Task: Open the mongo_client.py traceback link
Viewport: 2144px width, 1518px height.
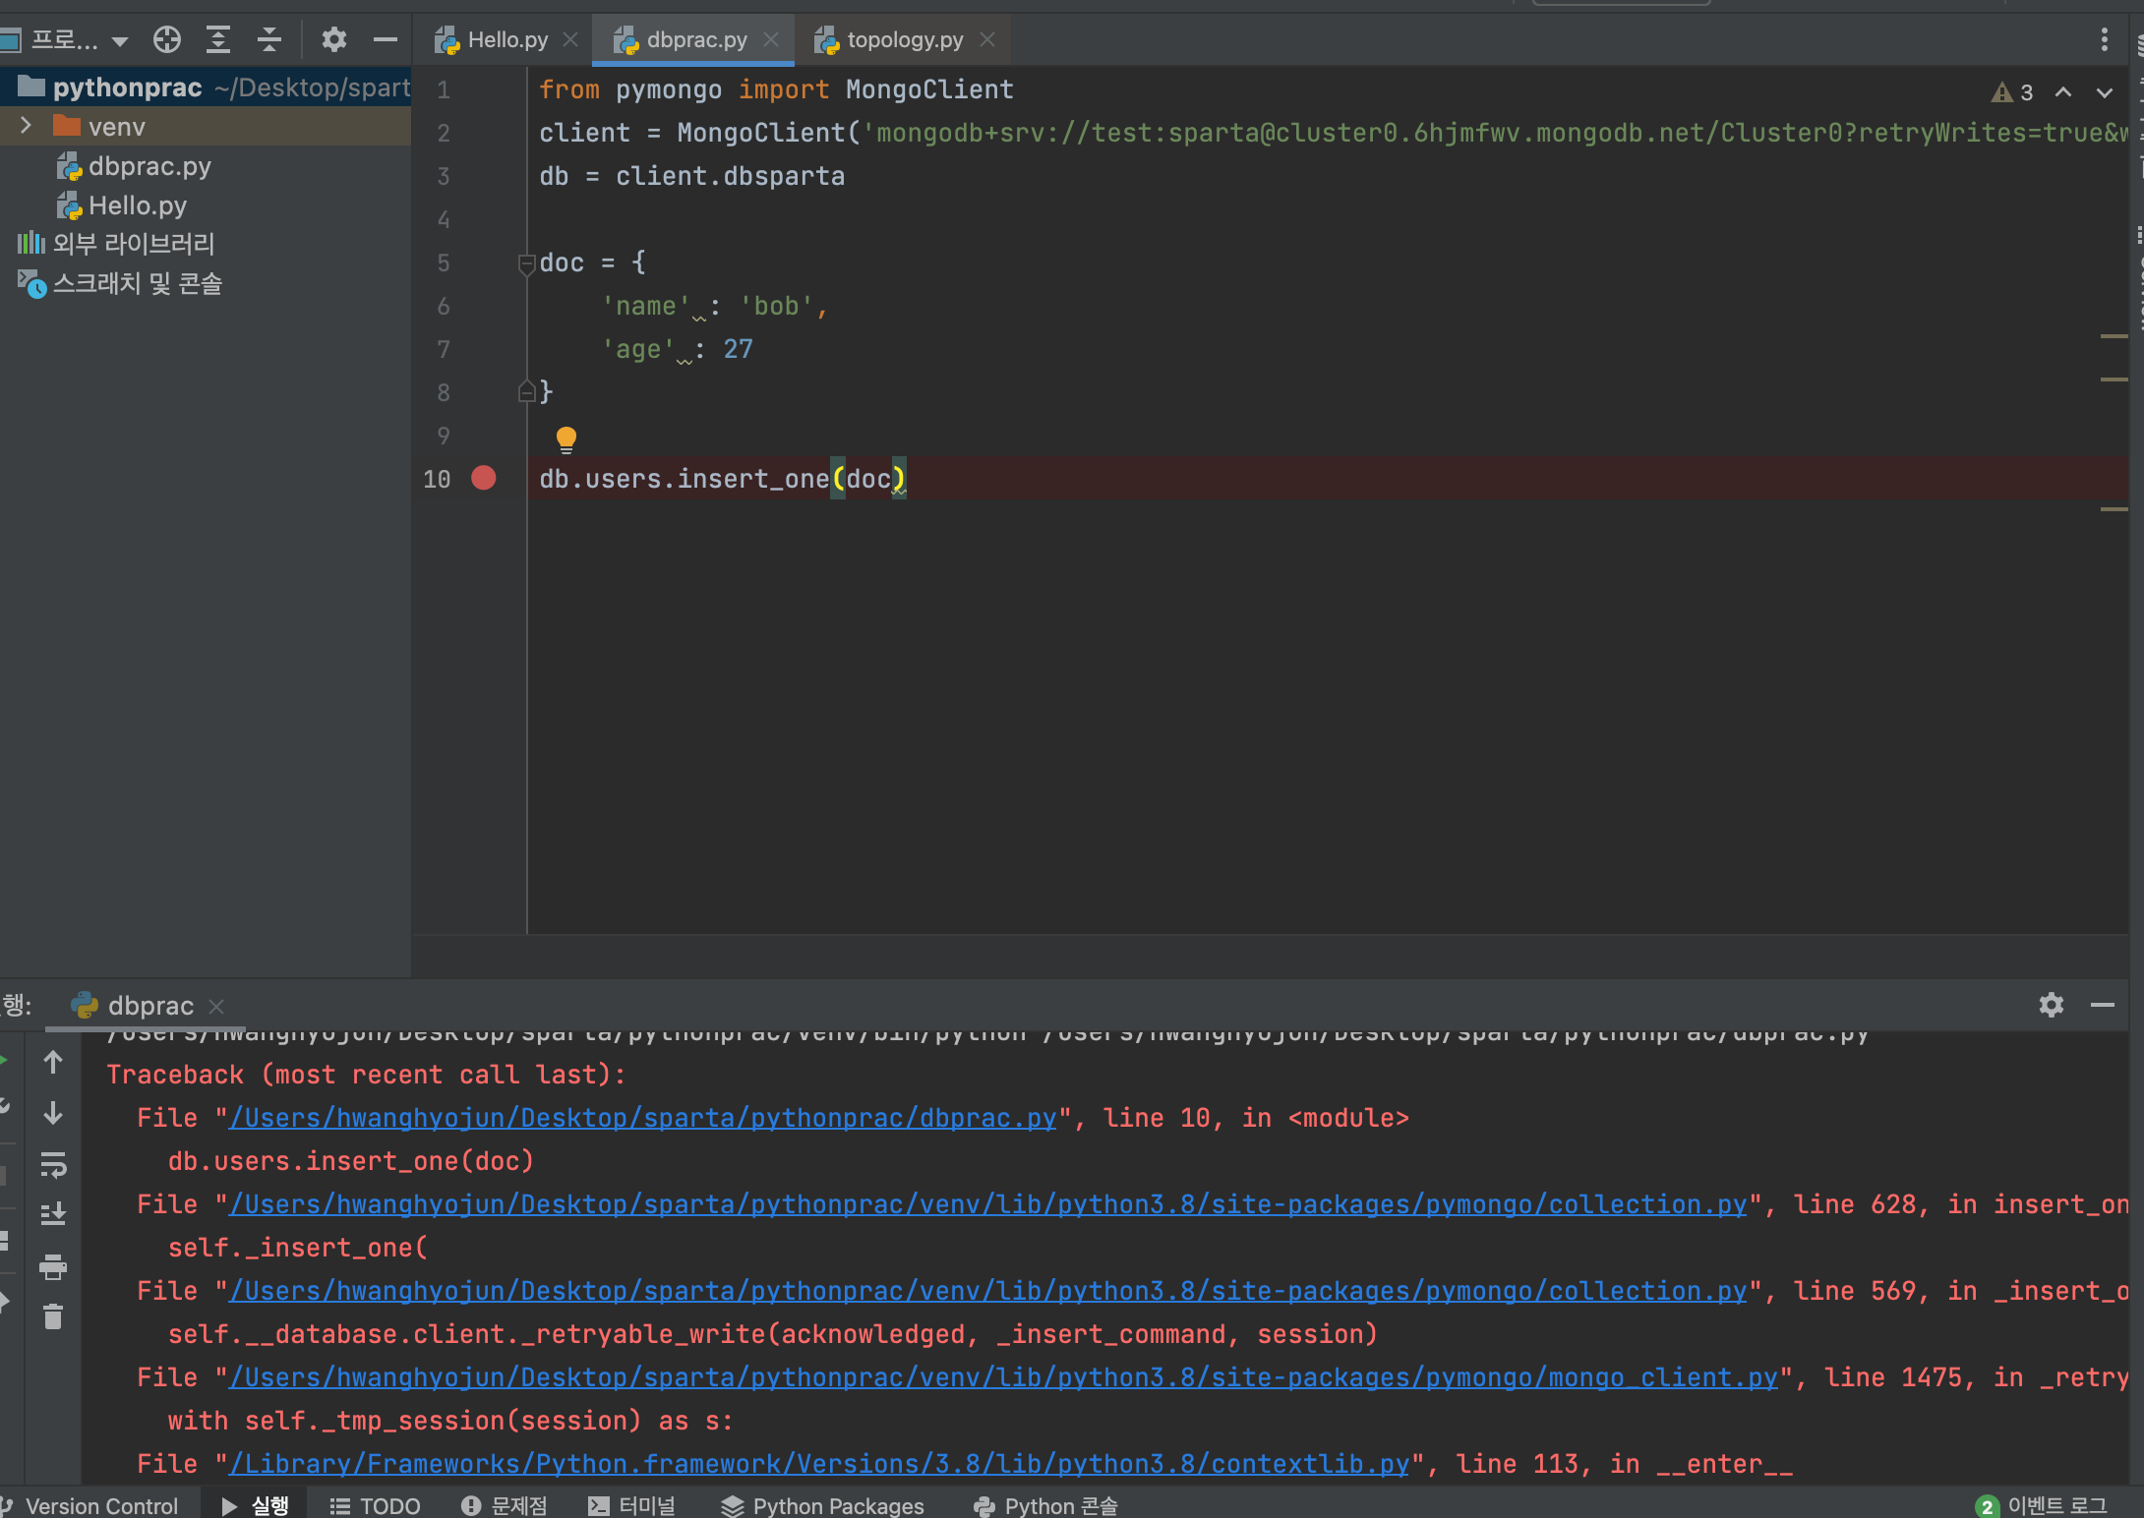Action: (1004, 1377)
